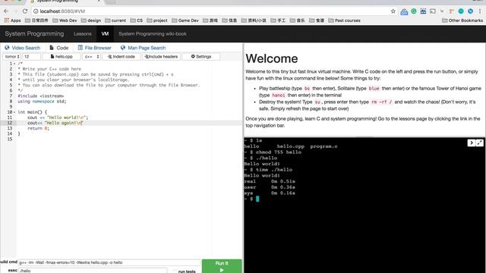Click the Include headers button
Viewport: 486px width, 273px height.
pos(161,57)
